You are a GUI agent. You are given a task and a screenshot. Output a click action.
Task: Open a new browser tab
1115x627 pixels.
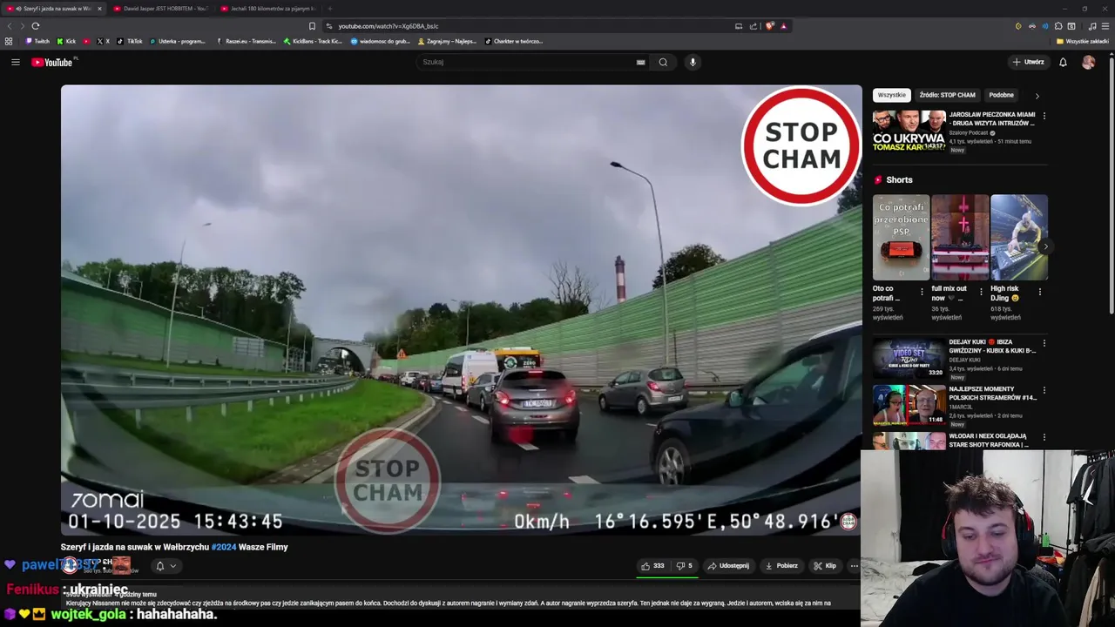[x=329, y=9]
